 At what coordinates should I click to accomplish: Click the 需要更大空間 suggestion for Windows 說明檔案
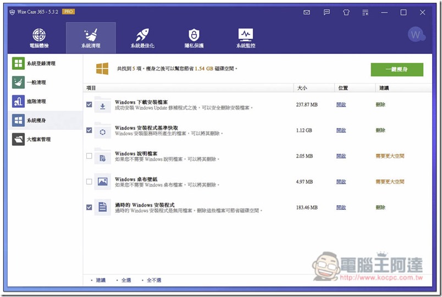tap(390, 156)
